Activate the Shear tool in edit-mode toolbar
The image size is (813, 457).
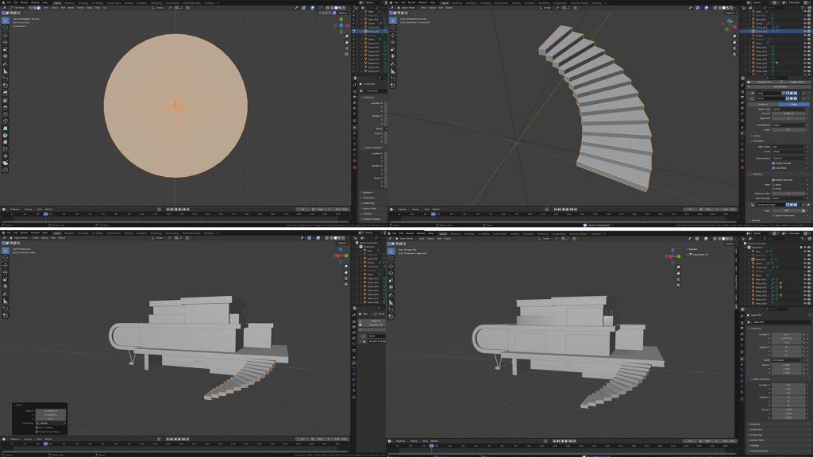[x=5, y=161]
